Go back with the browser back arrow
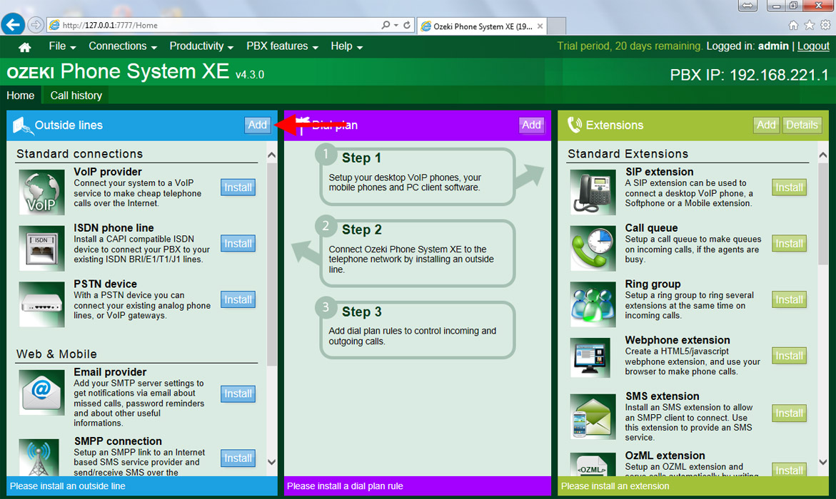Viewport: 836px width, 499px height. coord(13,25)
